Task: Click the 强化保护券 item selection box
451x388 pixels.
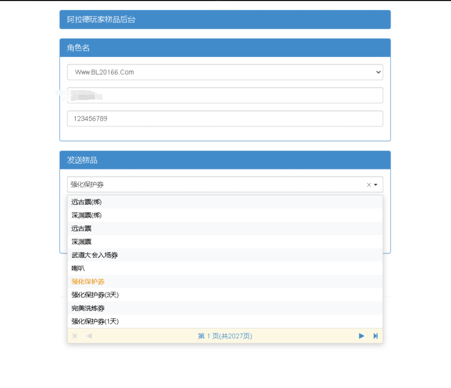Action: point(216,185)
